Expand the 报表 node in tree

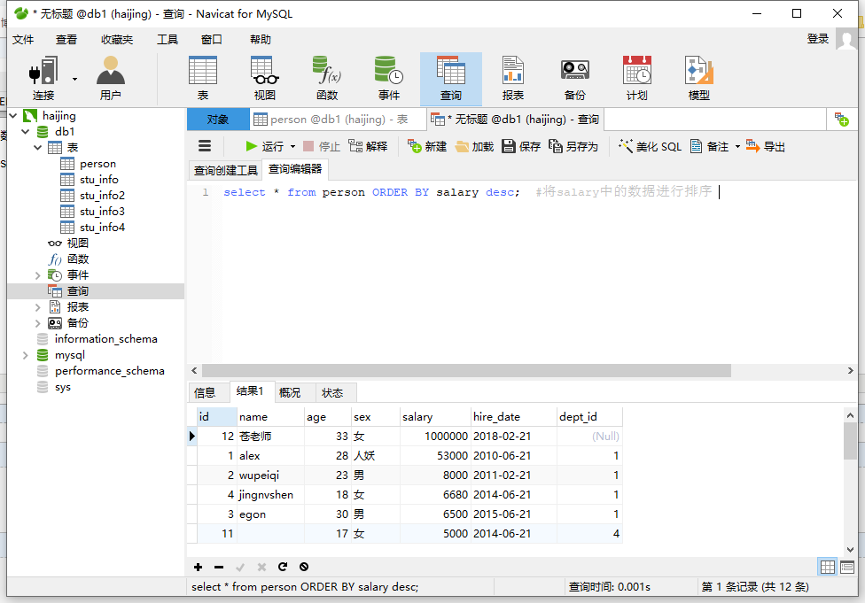[37, 307]
